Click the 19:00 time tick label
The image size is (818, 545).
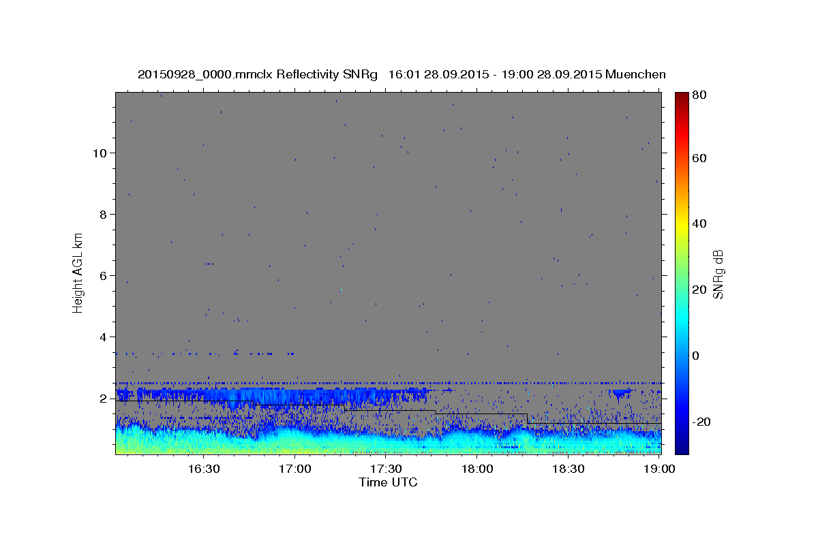(x=658, y=469)
